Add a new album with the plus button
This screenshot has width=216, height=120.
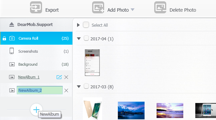tap(36, 110)
